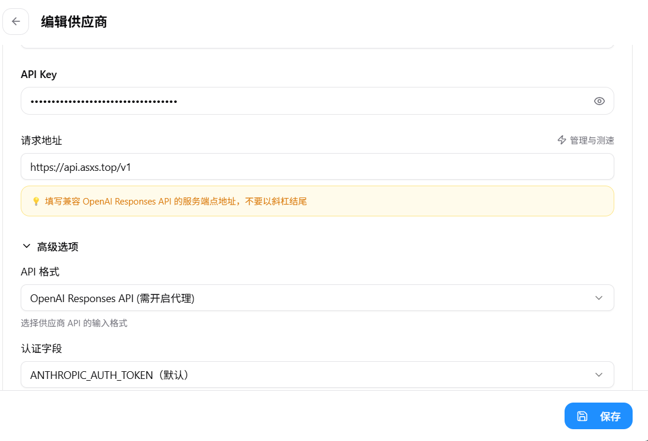Click the OpenAI Responses API tip text

click(176, 201)
